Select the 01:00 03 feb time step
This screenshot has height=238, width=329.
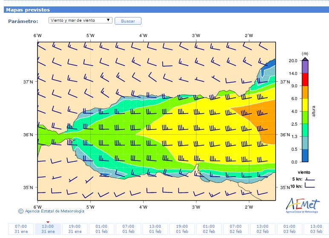[x=289, y=229]
